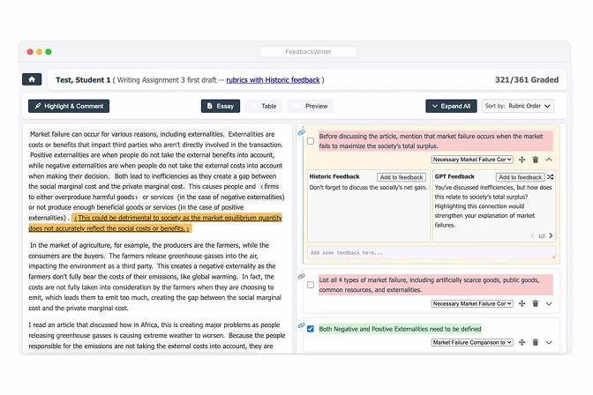Move the 'Before discussing the article' rubric
The height and width of the screenshot is (395, 593).
(522, 160)
